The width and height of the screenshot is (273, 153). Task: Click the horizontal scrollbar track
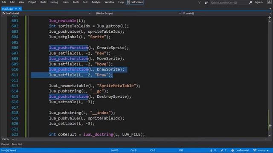pyautogui.click(x=141, y=139)
